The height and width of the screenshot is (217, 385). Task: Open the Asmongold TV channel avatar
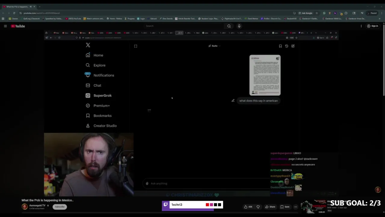[25, 207]
